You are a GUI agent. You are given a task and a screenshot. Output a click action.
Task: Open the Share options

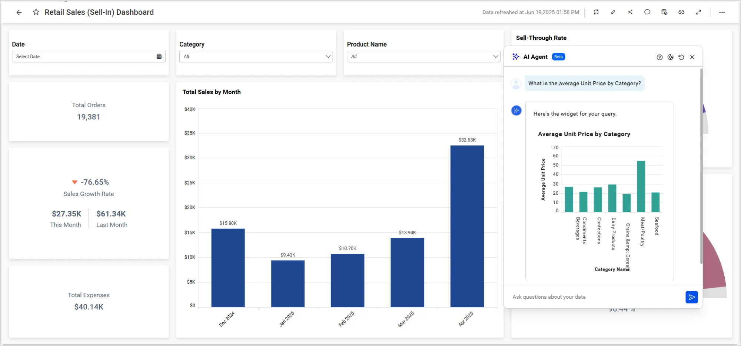pyautogui.click(x=630, y=12)
